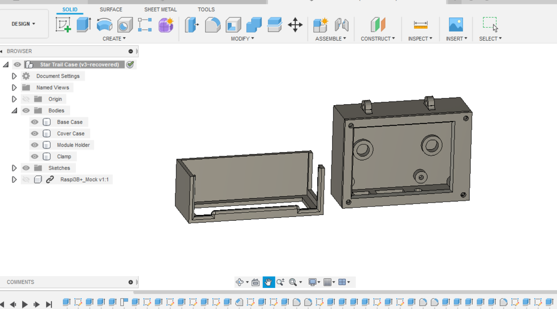Show the Origin folder
Viewport: 557px width, 309px height.
[x=26, y=99]
